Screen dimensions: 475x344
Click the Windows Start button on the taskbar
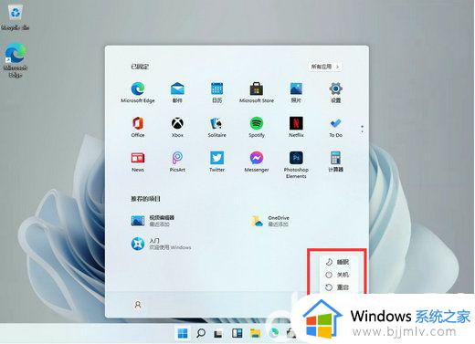[183, 333]
